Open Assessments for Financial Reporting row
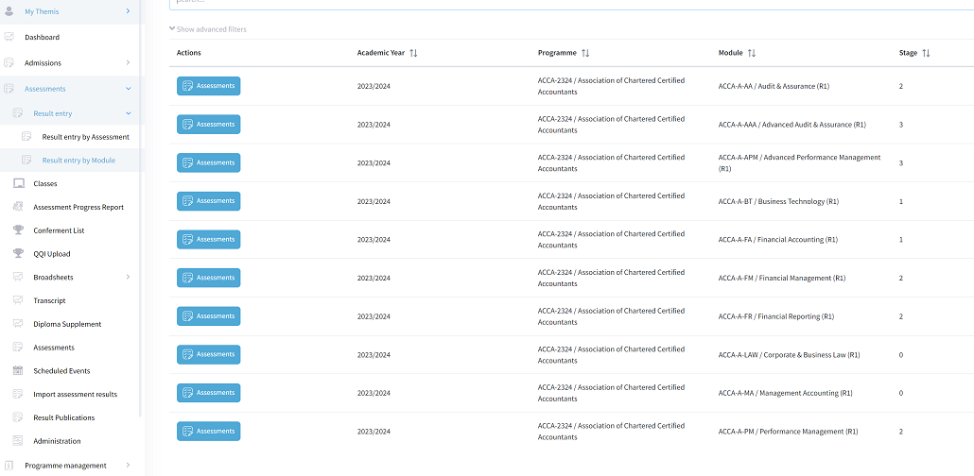 coord(209,315)
